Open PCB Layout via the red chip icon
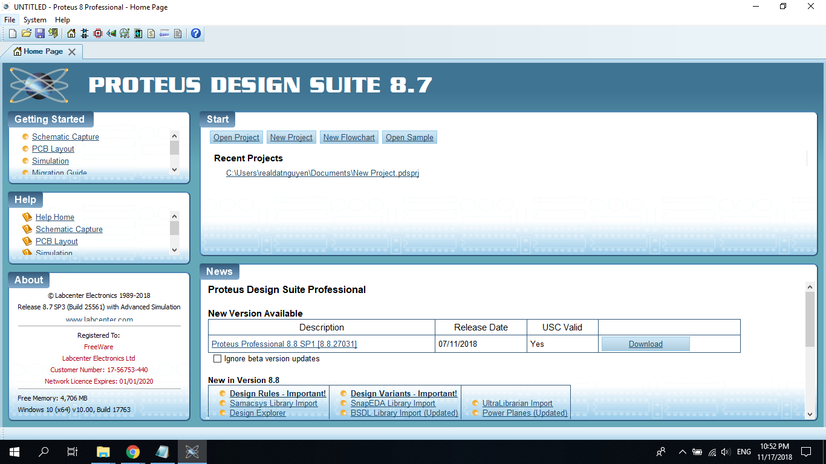Viewport: 826px width, 464px height. 98,33
